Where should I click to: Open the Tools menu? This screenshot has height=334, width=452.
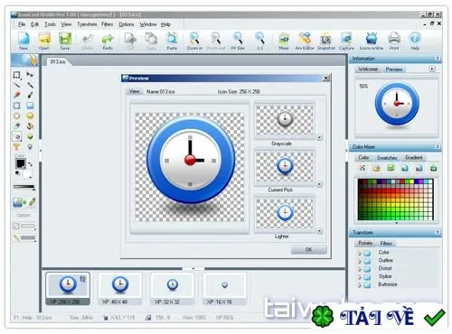click(x=50, y=24)
